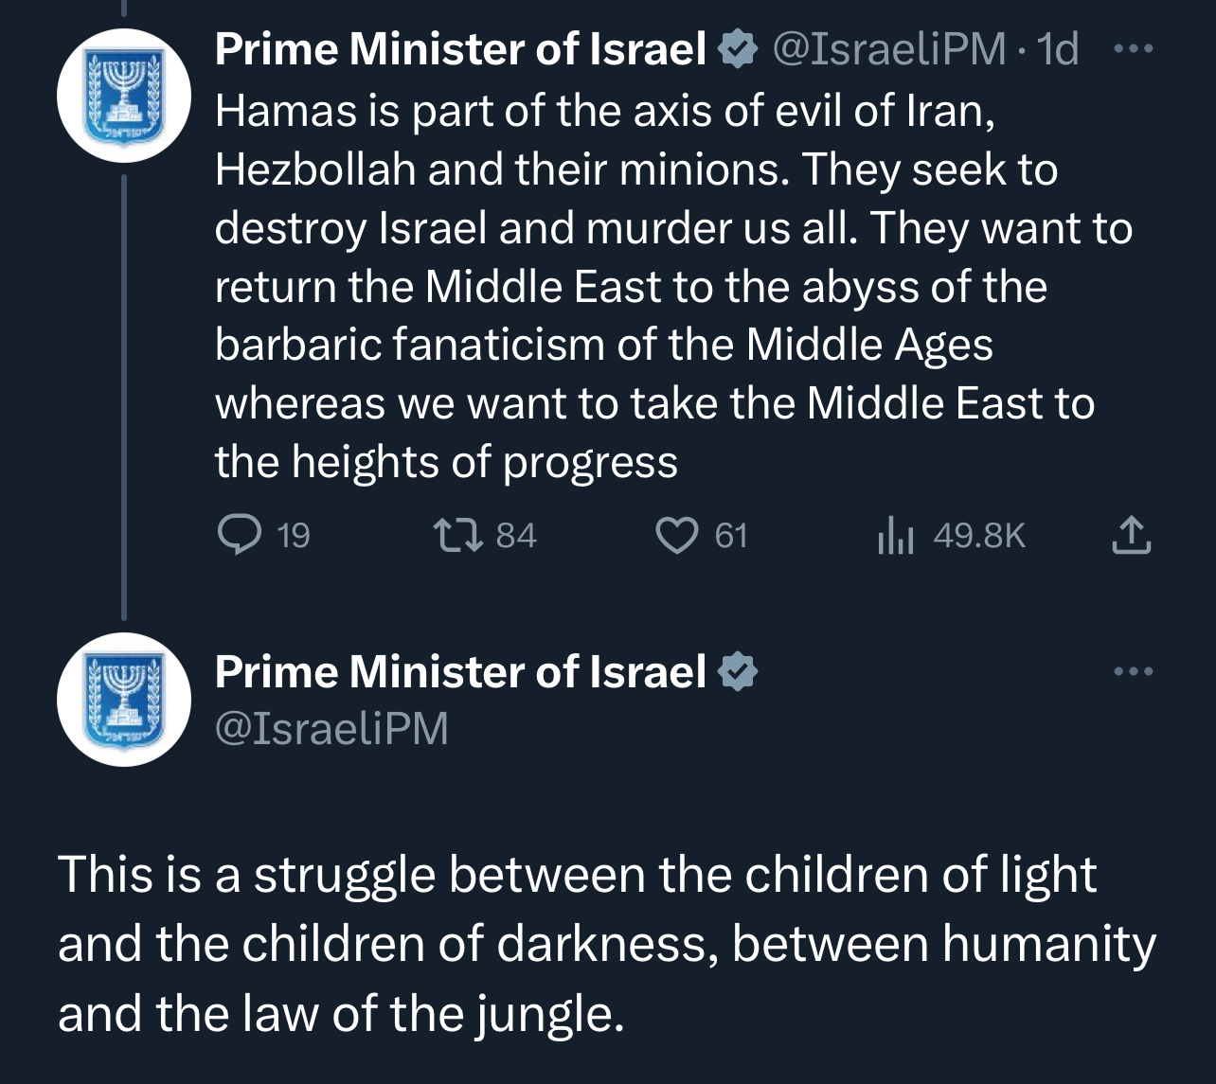This screenshot has height=1084, width=1216.
Task: Open the "Prime Minister of Israel" name on the top tweet
Action: tap(460, 49)
